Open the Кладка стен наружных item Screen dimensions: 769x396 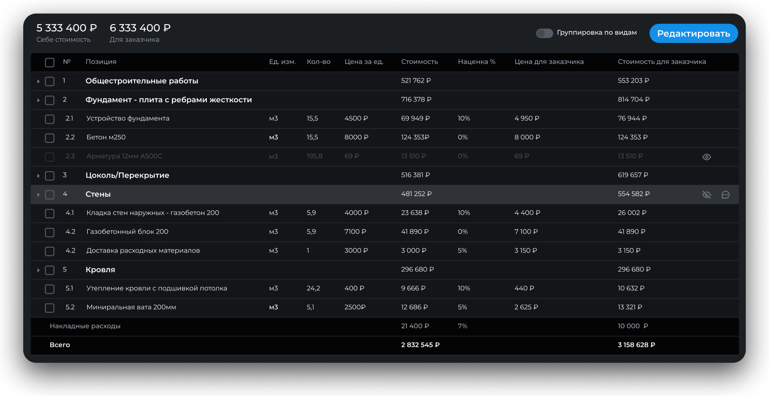[153, 213]
